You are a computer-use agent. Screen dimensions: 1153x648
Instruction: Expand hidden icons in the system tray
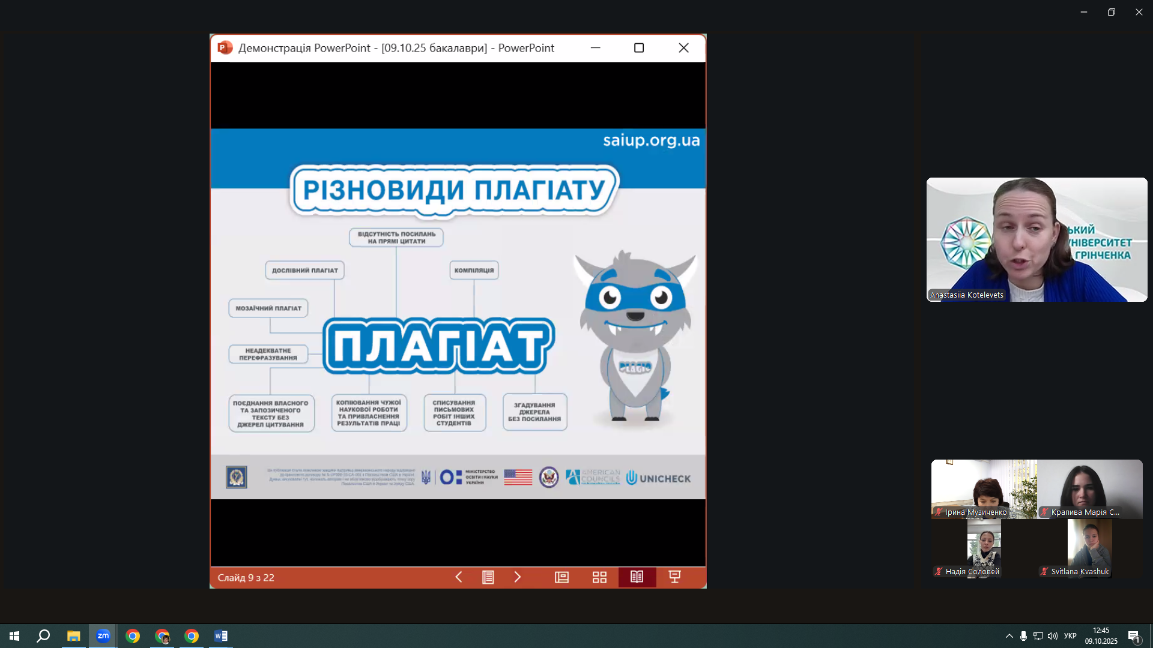click(x=1008, y=636)
